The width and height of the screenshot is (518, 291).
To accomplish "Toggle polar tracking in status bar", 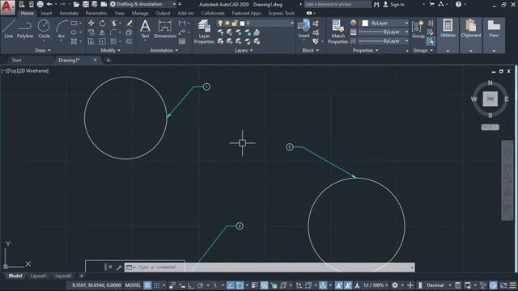I will tap(200, 285).
